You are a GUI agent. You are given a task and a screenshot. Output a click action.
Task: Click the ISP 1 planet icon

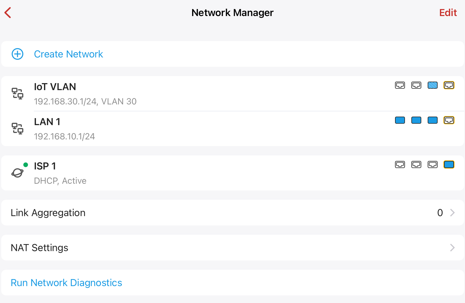click(17, 173)
